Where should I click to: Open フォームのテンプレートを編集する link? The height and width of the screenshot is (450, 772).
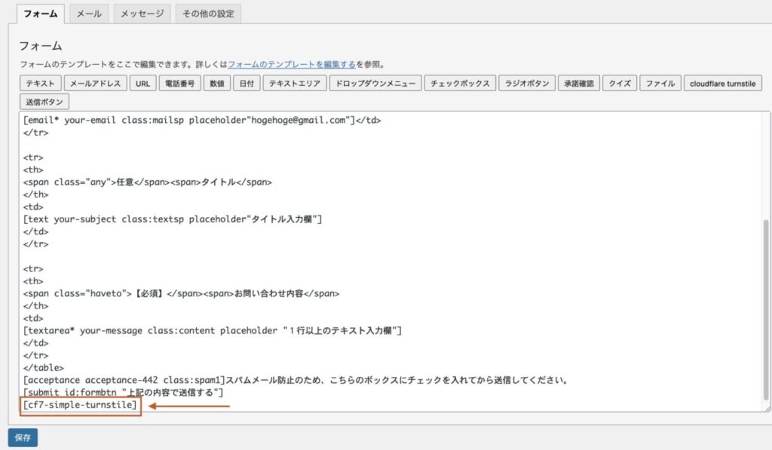click(292, 65)
